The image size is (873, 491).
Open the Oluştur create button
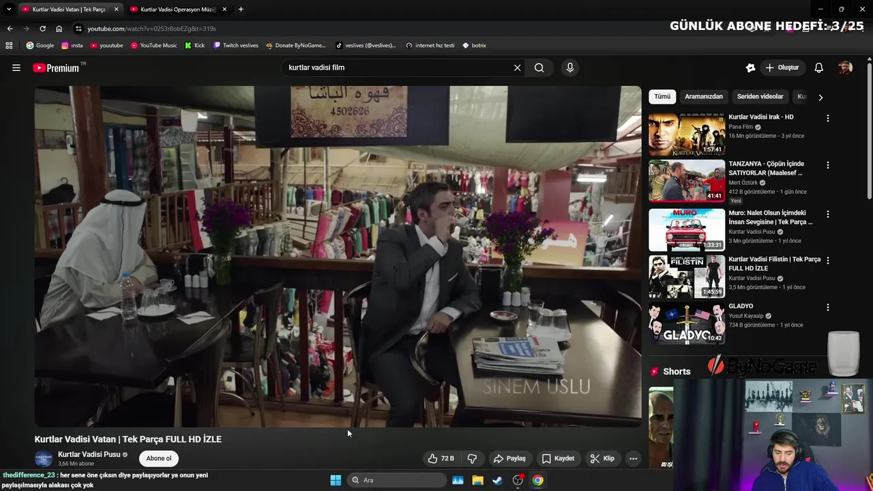click(782, 68)
